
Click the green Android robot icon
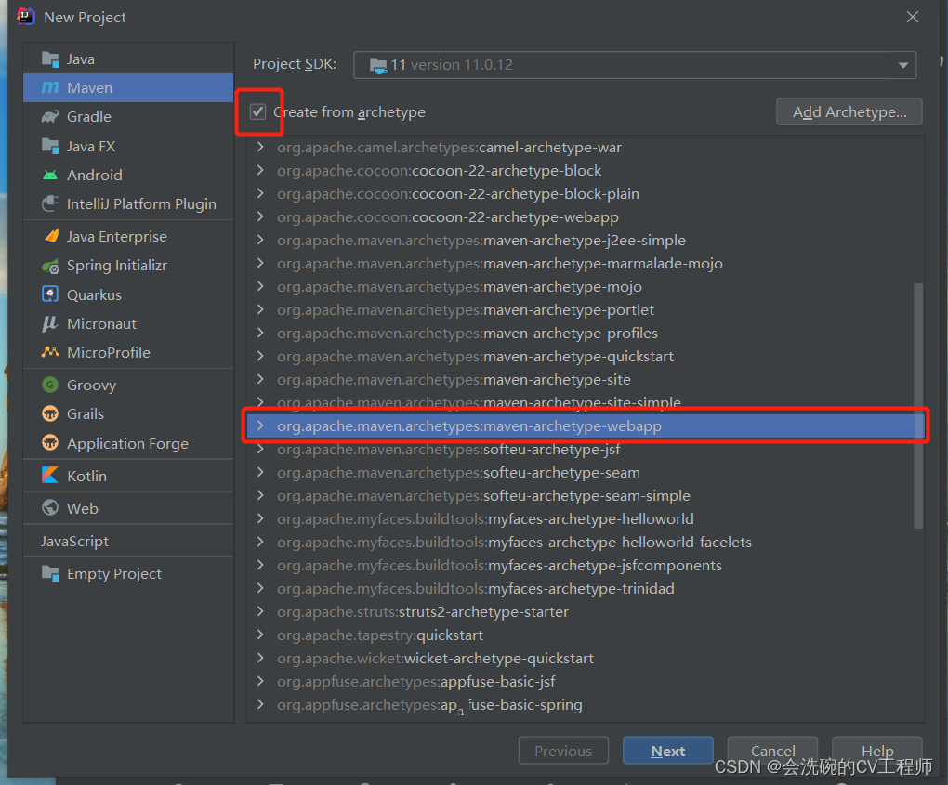(x=50, y=176)
